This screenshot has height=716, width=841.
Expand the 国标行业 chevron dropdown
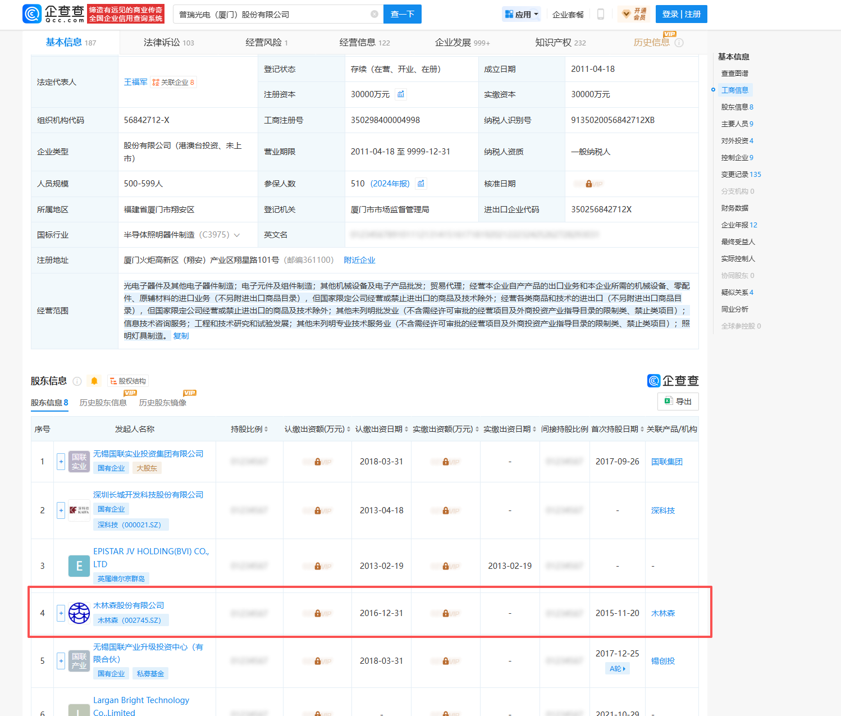point(237,235)
